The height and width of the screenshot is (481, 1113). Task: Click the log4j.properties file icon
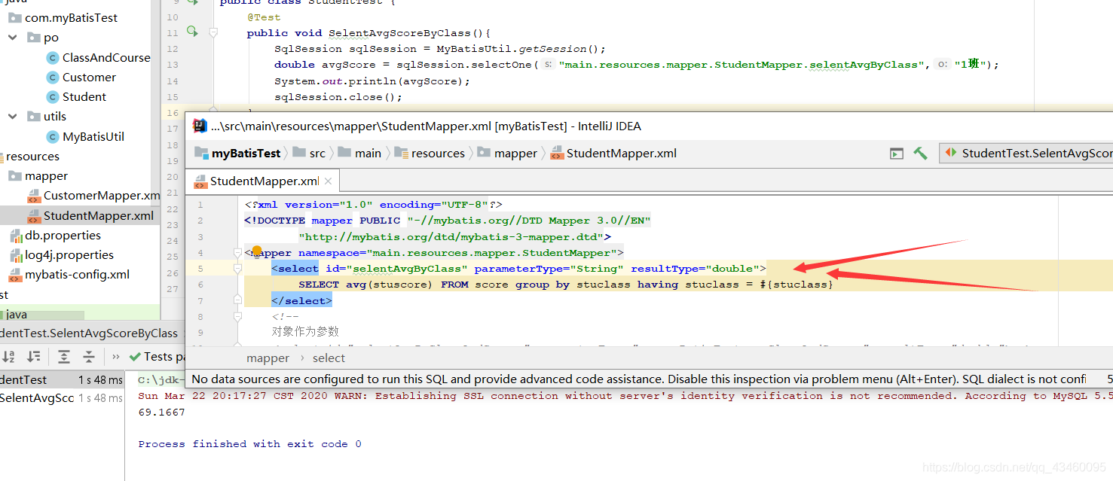15,255
